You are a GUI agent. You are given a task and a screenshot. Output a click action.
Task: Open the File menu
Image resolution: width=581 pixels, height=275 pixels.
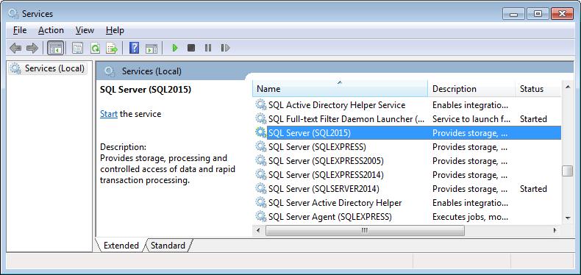tap(20, 30)
